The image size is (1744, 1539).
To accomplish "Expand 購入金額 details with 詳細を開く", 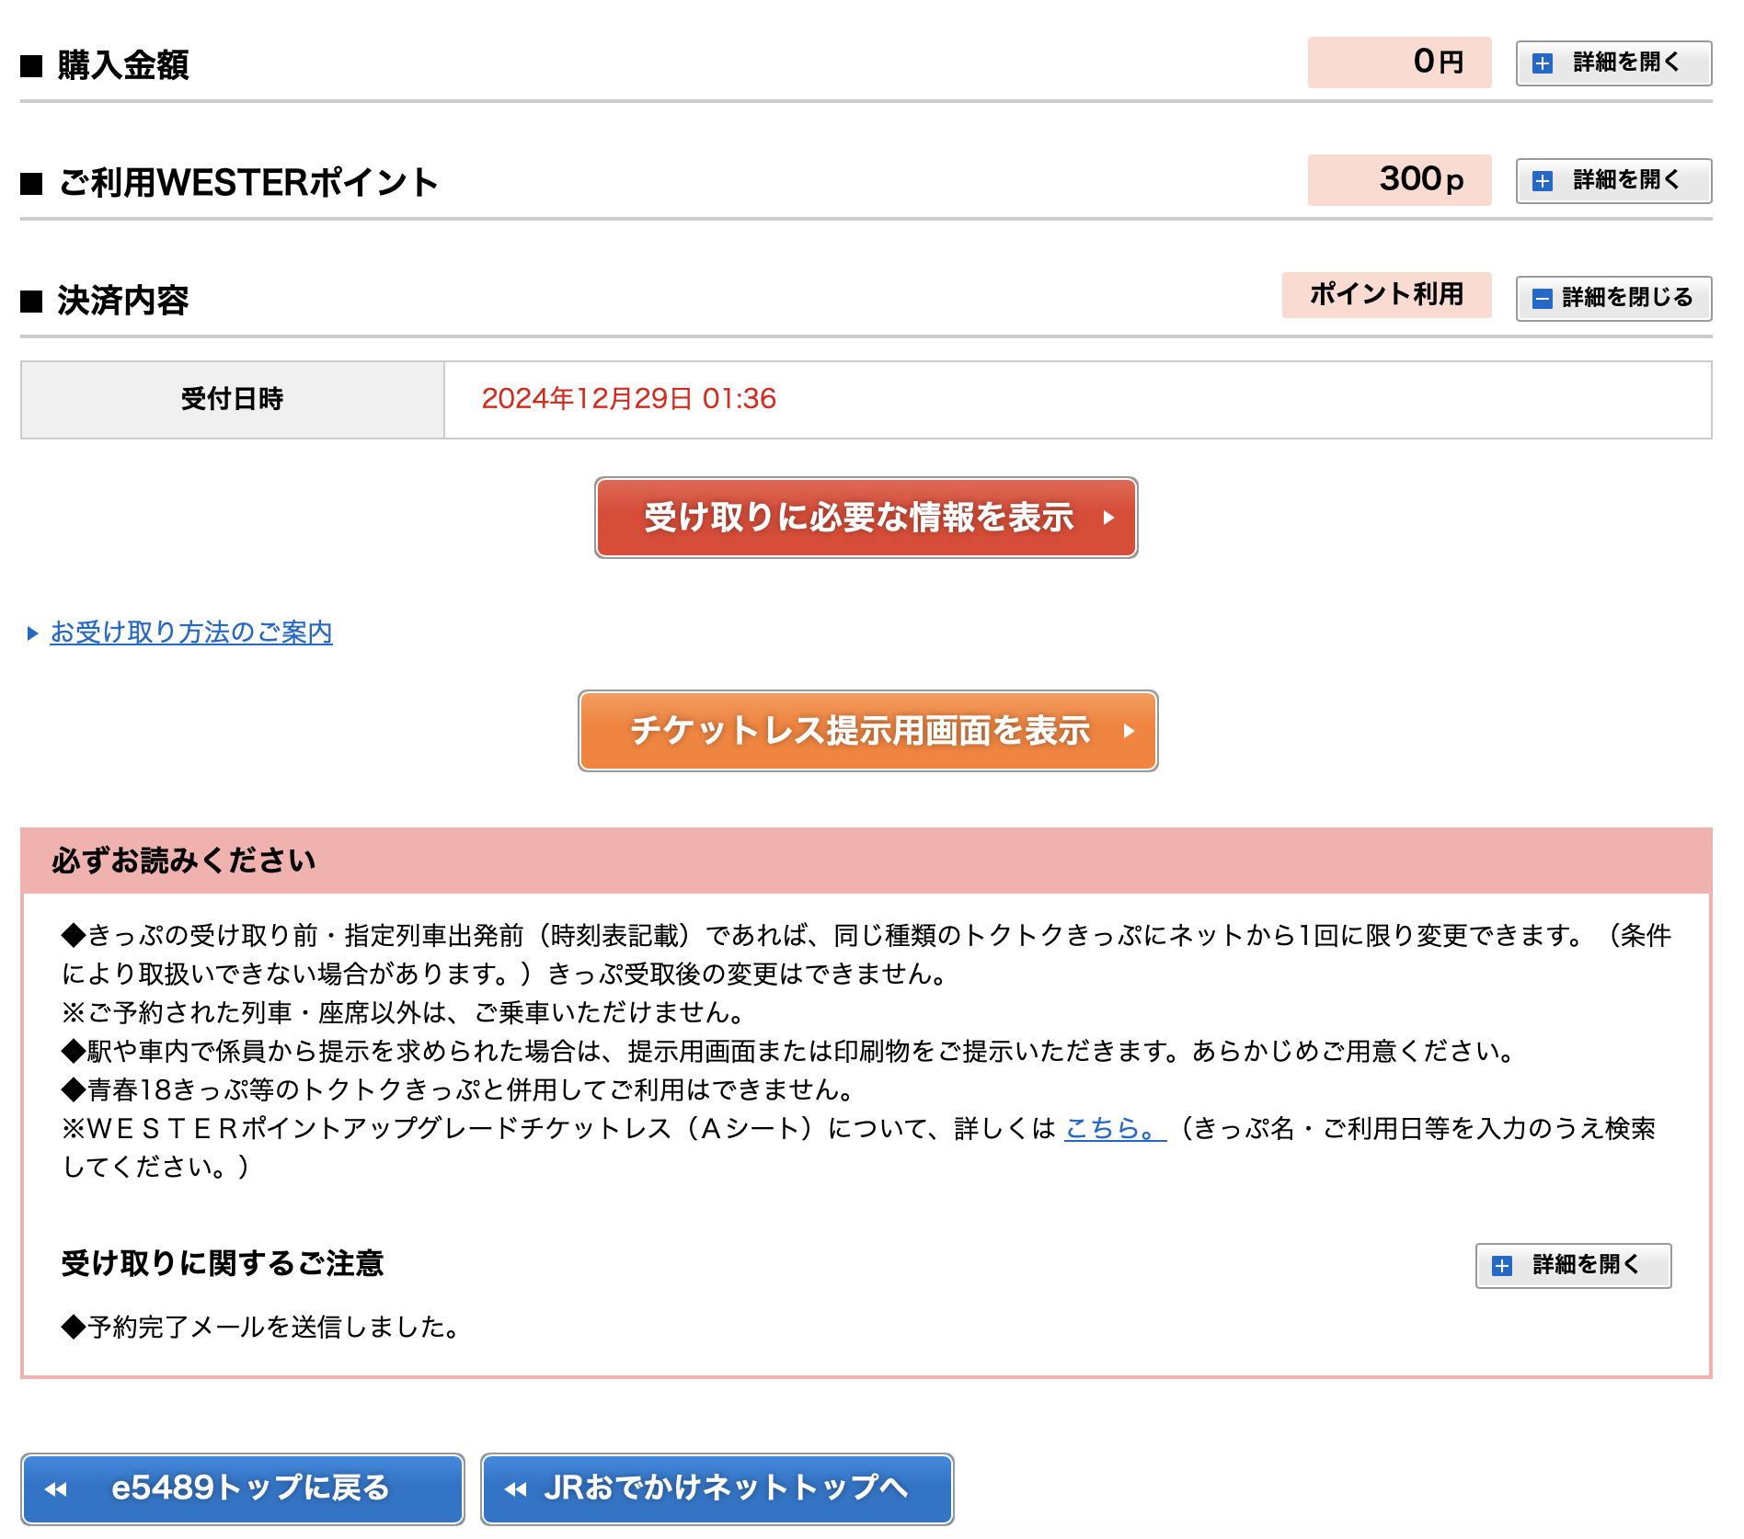I will coord(1613,63).
